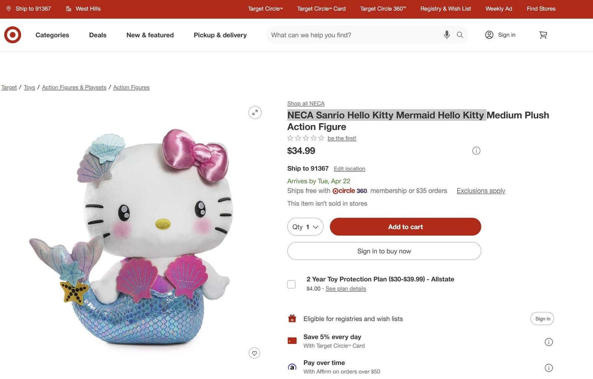Open the Qty quantity dropdown
Screen dimensions: 593x379
(x=305, y=227)
